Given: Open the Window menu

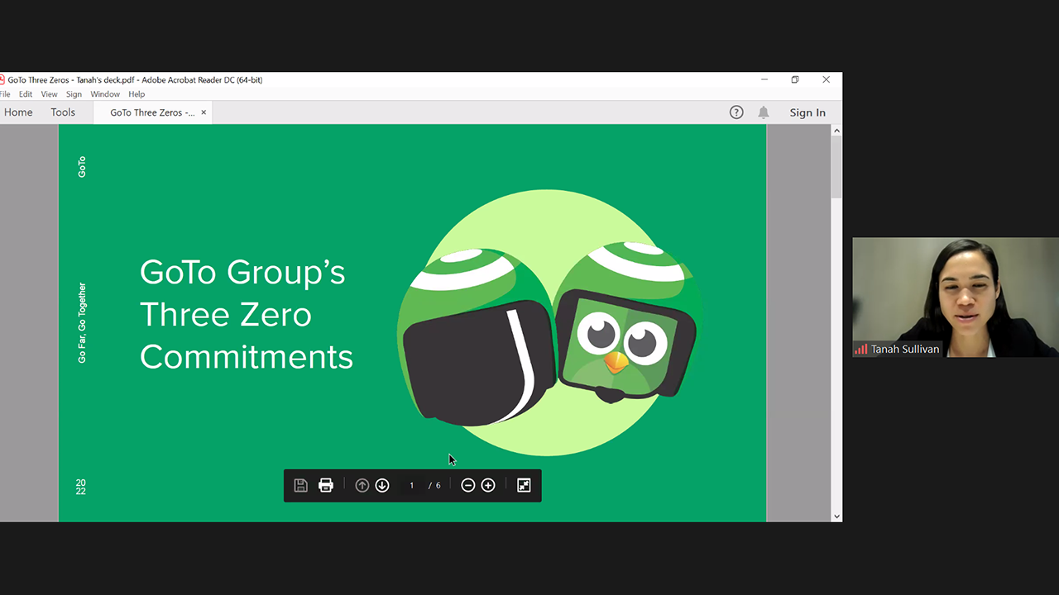Looking at the screenshot, I should 105,94.
